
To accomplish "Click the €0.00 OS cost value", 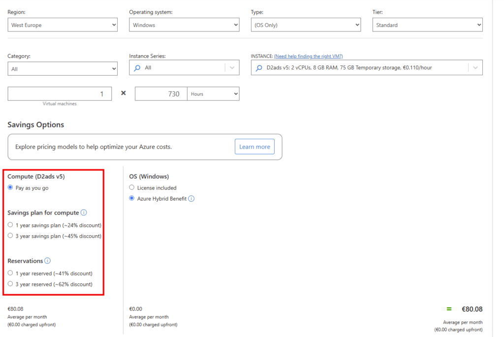I will coord(136,309).
